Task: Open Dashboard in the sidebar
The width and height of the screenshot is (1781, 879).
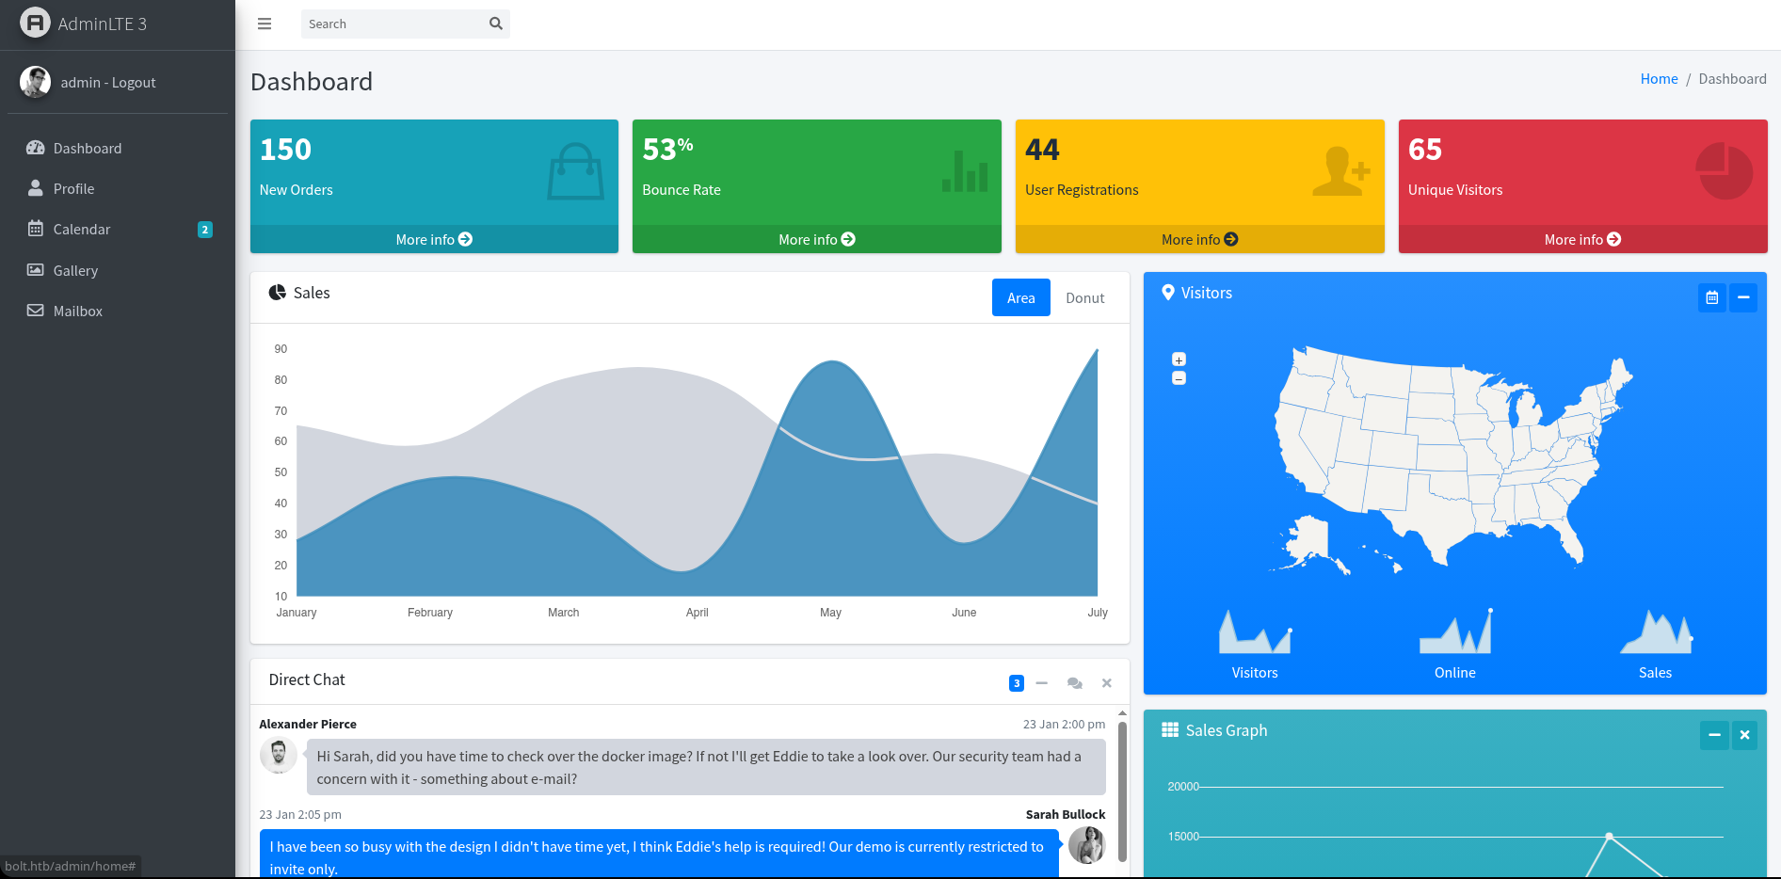Action: [118, 149]
